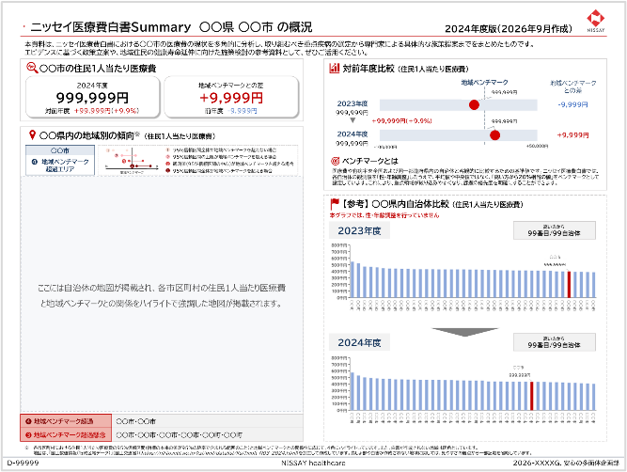This screenshot has height=472, width=627.
Task: Click the D-99999 footer code
Action: 24,463
